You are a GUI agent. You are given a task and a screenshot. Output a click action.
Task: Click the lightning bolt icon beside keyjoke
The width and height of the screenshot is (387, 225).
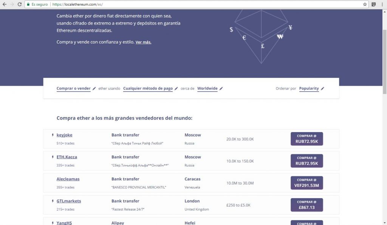53,135
